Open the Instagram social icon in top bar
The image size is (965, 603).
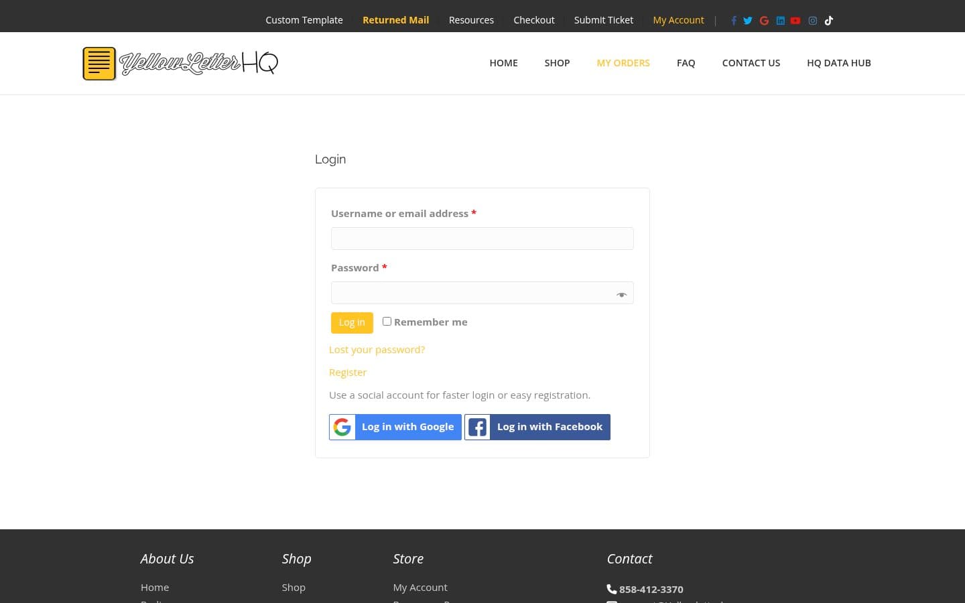tap(812, 21)
